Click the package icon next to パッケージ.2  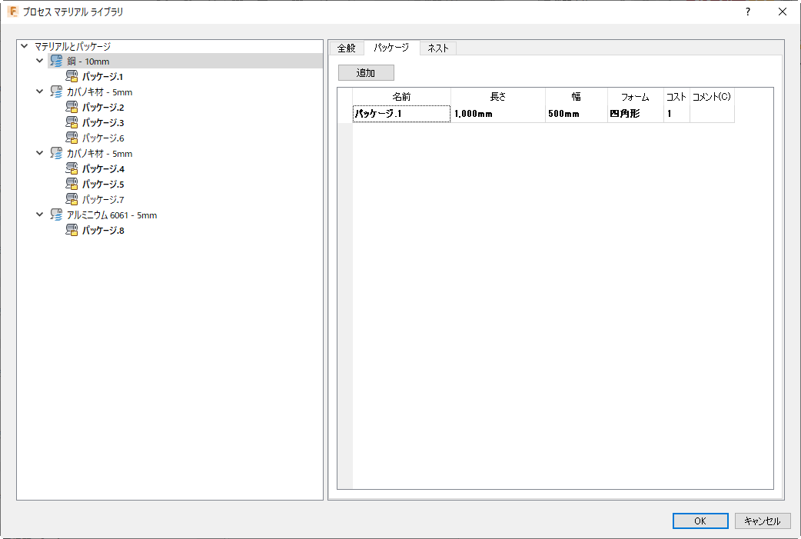point(71,108)
